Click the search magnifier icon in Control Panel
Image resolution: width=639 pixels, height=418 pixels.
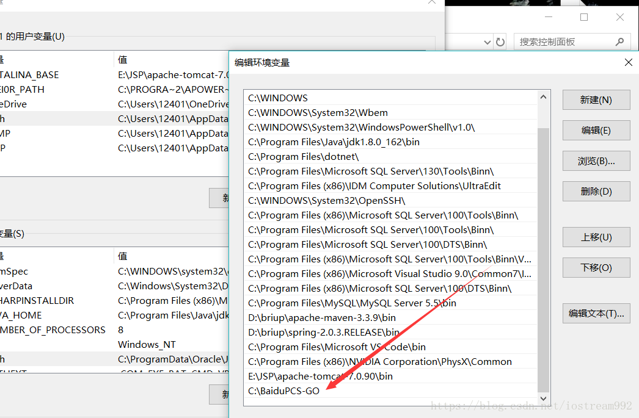click(620, 41)
